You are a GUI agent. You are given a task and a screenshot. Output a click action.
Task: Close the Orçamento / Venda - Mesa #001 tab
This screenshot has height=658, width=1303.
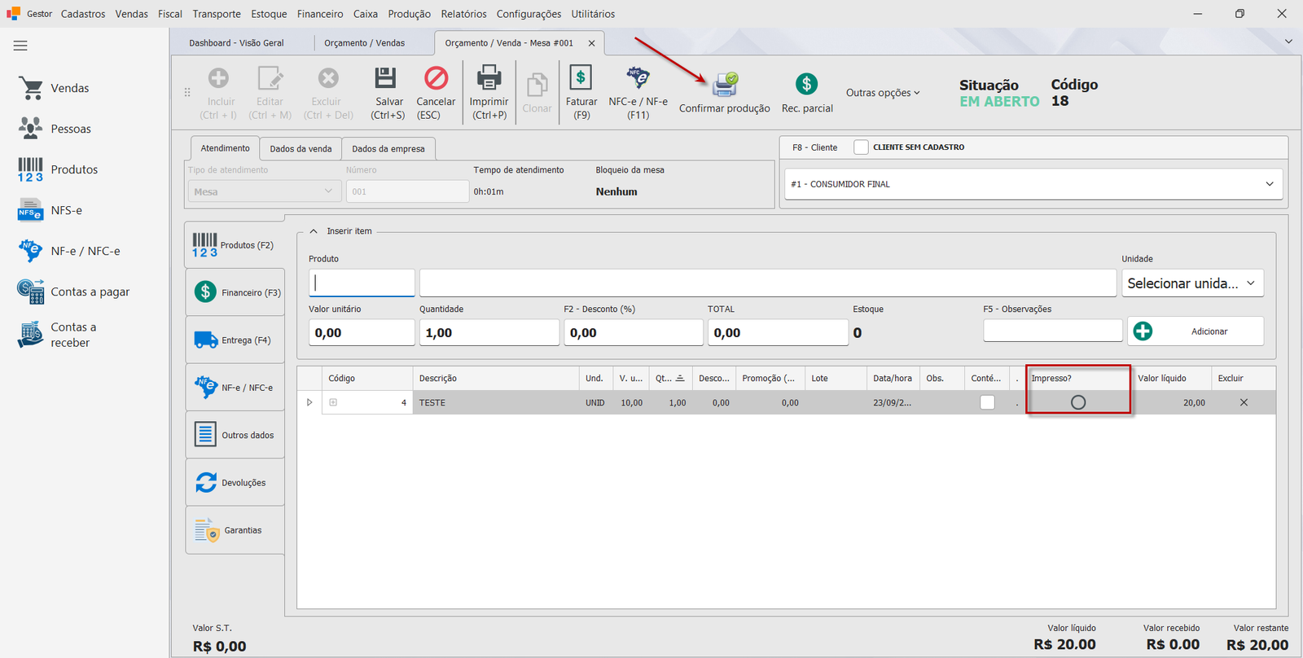click(591, 43)
